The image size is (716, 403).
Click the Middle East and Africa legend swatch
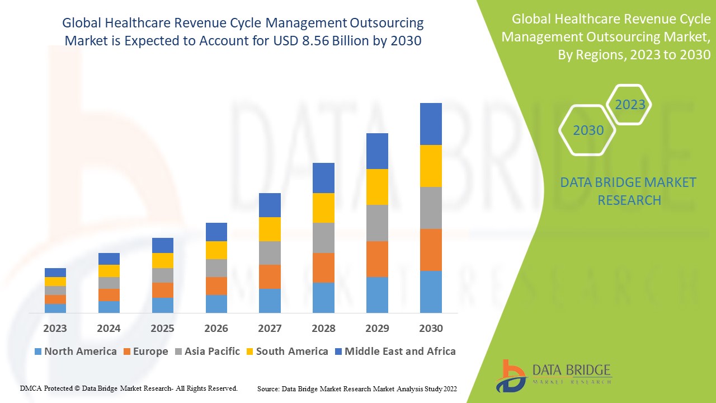click(338, 352)
